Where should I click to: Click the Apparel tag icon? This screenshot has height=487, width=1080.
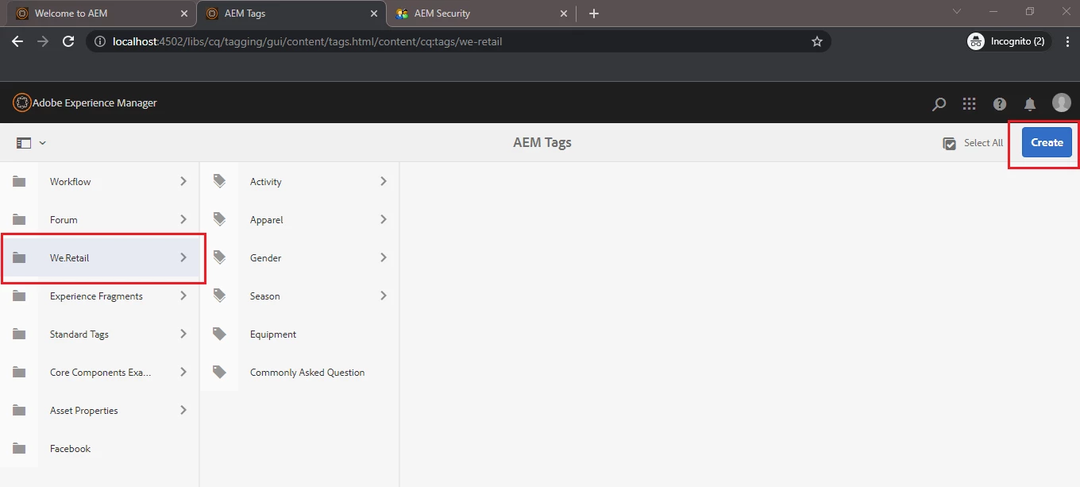[219, 219]
